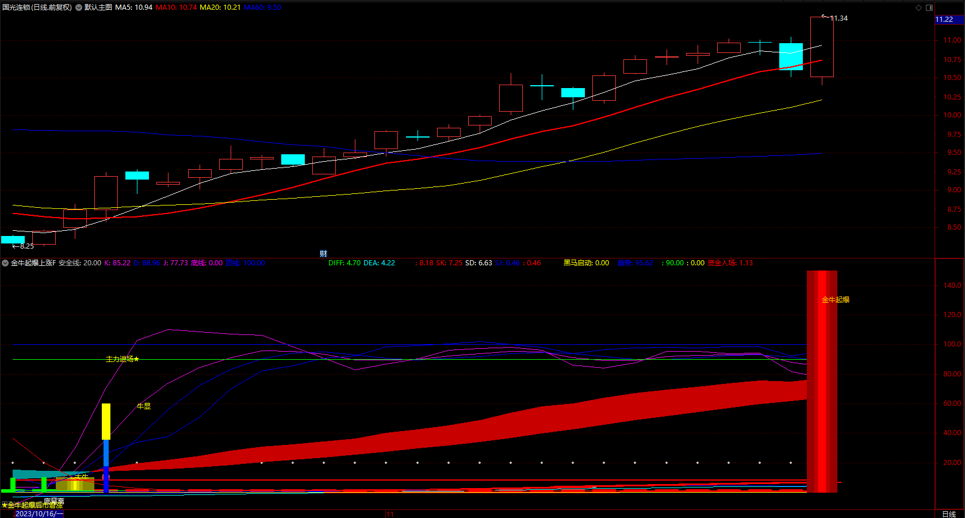Select the SK: 7.25 readout

(449, 263)
